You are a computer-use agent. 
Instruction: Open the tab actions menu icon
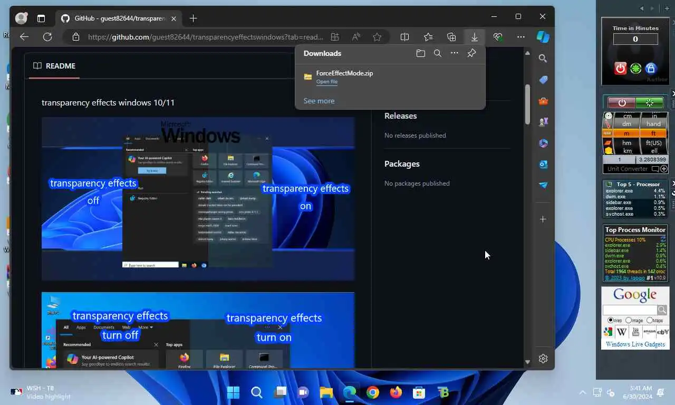click(41, 18)
